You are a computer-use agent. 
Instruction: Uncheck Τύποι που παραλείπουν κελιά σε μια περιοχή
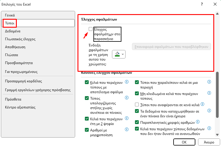(x=137, y=82)
